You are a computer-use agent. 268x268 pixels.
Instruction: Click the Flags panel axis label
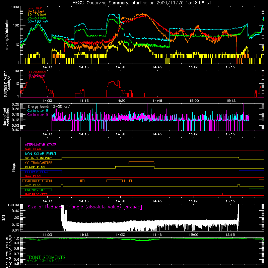click(14, 167)
